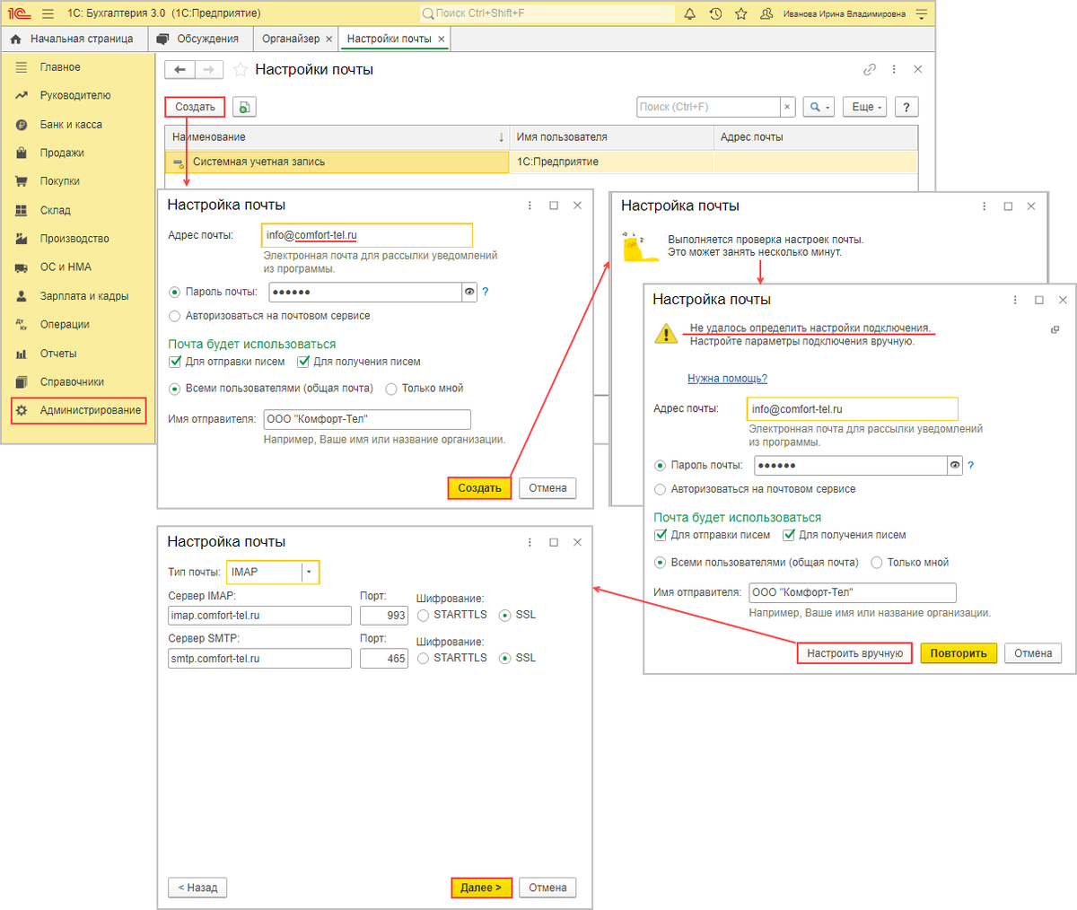Click Повторить button
The height and width of the screenshot is (910, 1077).
959,653
